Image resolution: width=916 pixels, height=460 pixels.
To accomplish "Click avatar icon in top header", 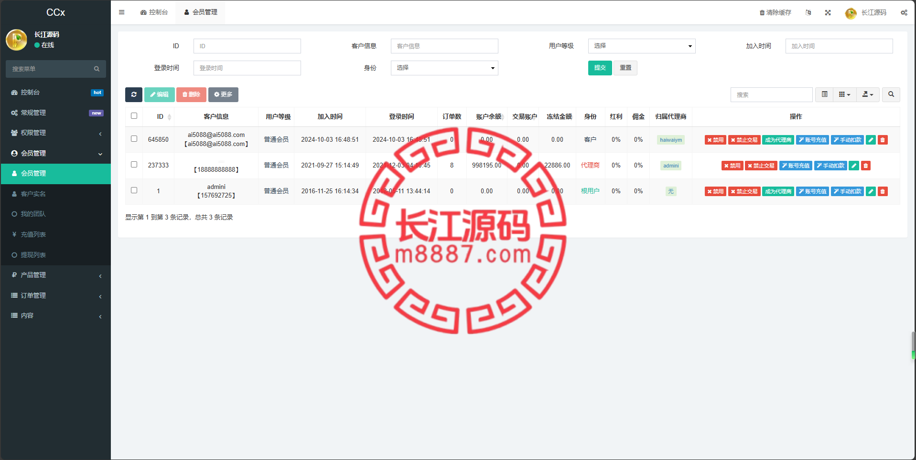I will tap(851, 13).
